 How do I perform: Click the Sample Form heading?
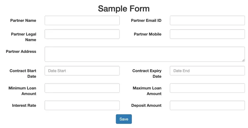point(124,8)
